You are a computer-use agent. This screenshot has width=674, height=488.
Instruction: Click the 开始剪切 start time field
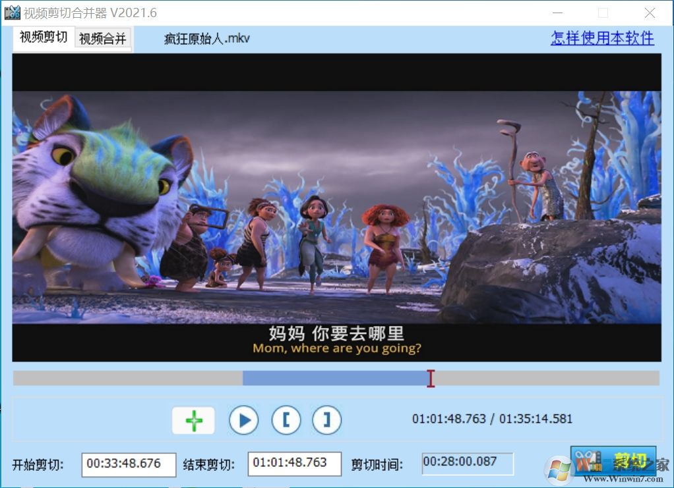click(x=129, y=464)
